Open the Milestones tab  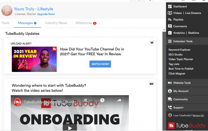pyautogui.click(x=84, y=23)
